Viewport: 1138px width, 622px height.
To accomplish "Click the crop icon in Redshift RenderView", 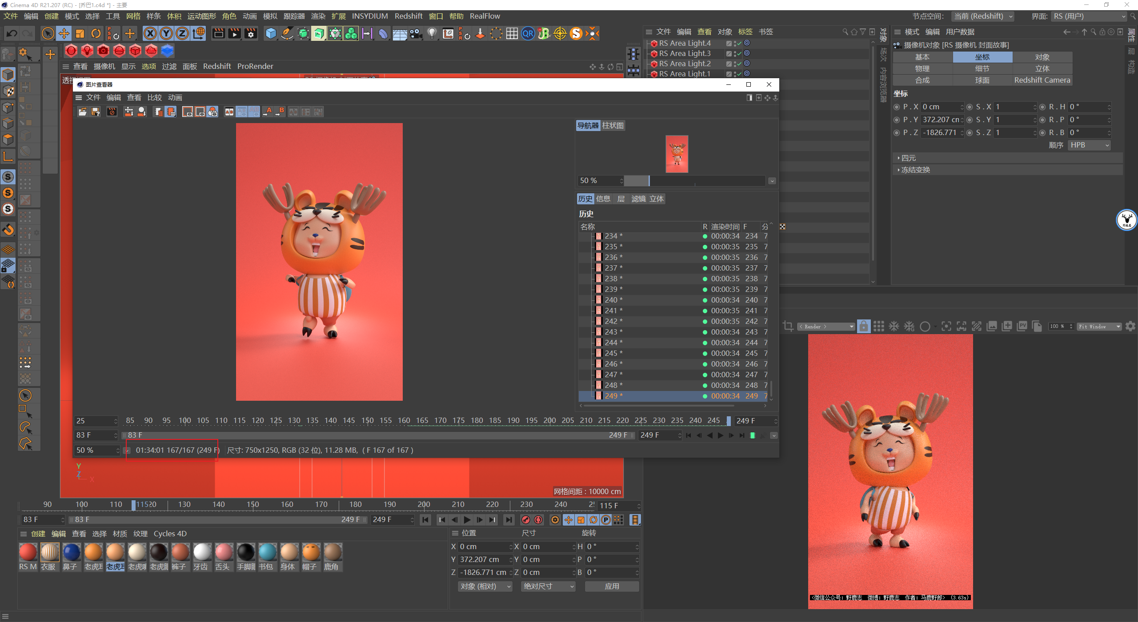I will (788, 327).
